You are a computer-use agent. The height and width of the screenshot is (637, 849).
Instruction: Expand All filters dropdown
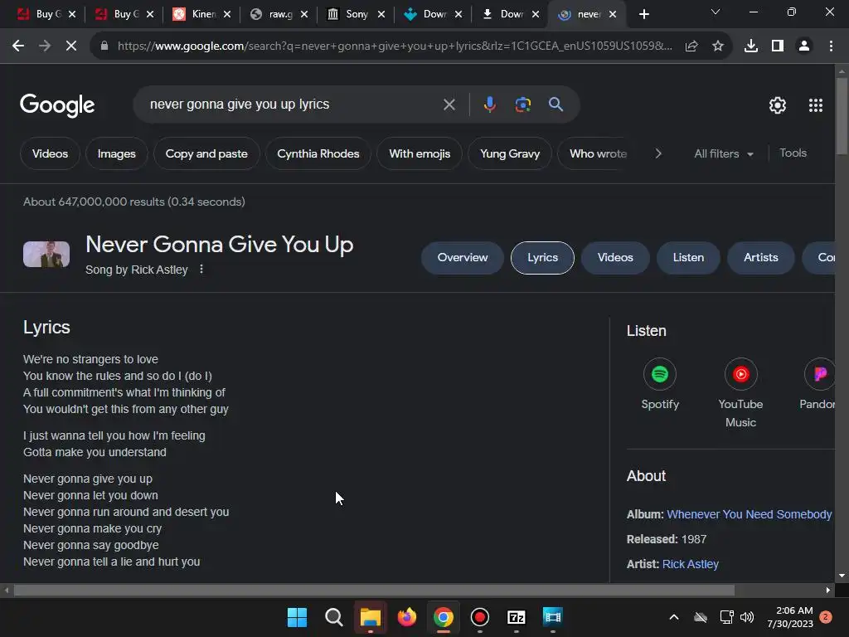point(723,153)
